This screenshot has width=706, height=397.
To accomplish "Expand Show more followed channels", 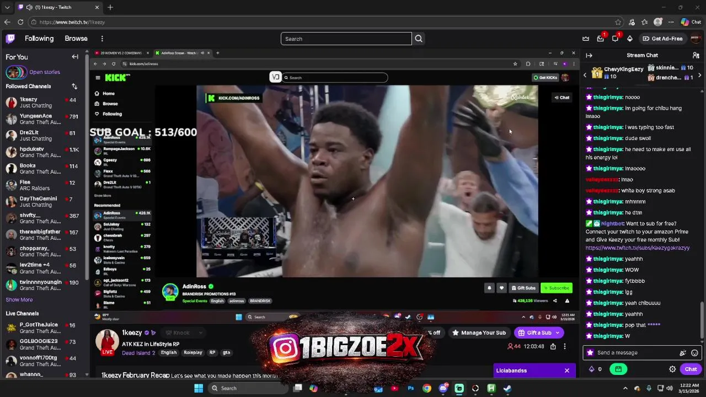I will 19,299.
